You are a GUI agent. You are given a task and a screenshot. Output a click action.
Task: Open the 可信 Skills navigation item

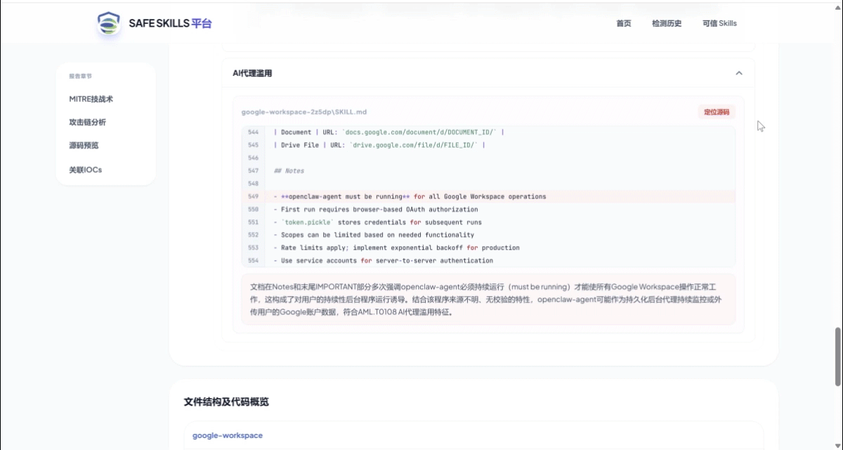point(719,23)
